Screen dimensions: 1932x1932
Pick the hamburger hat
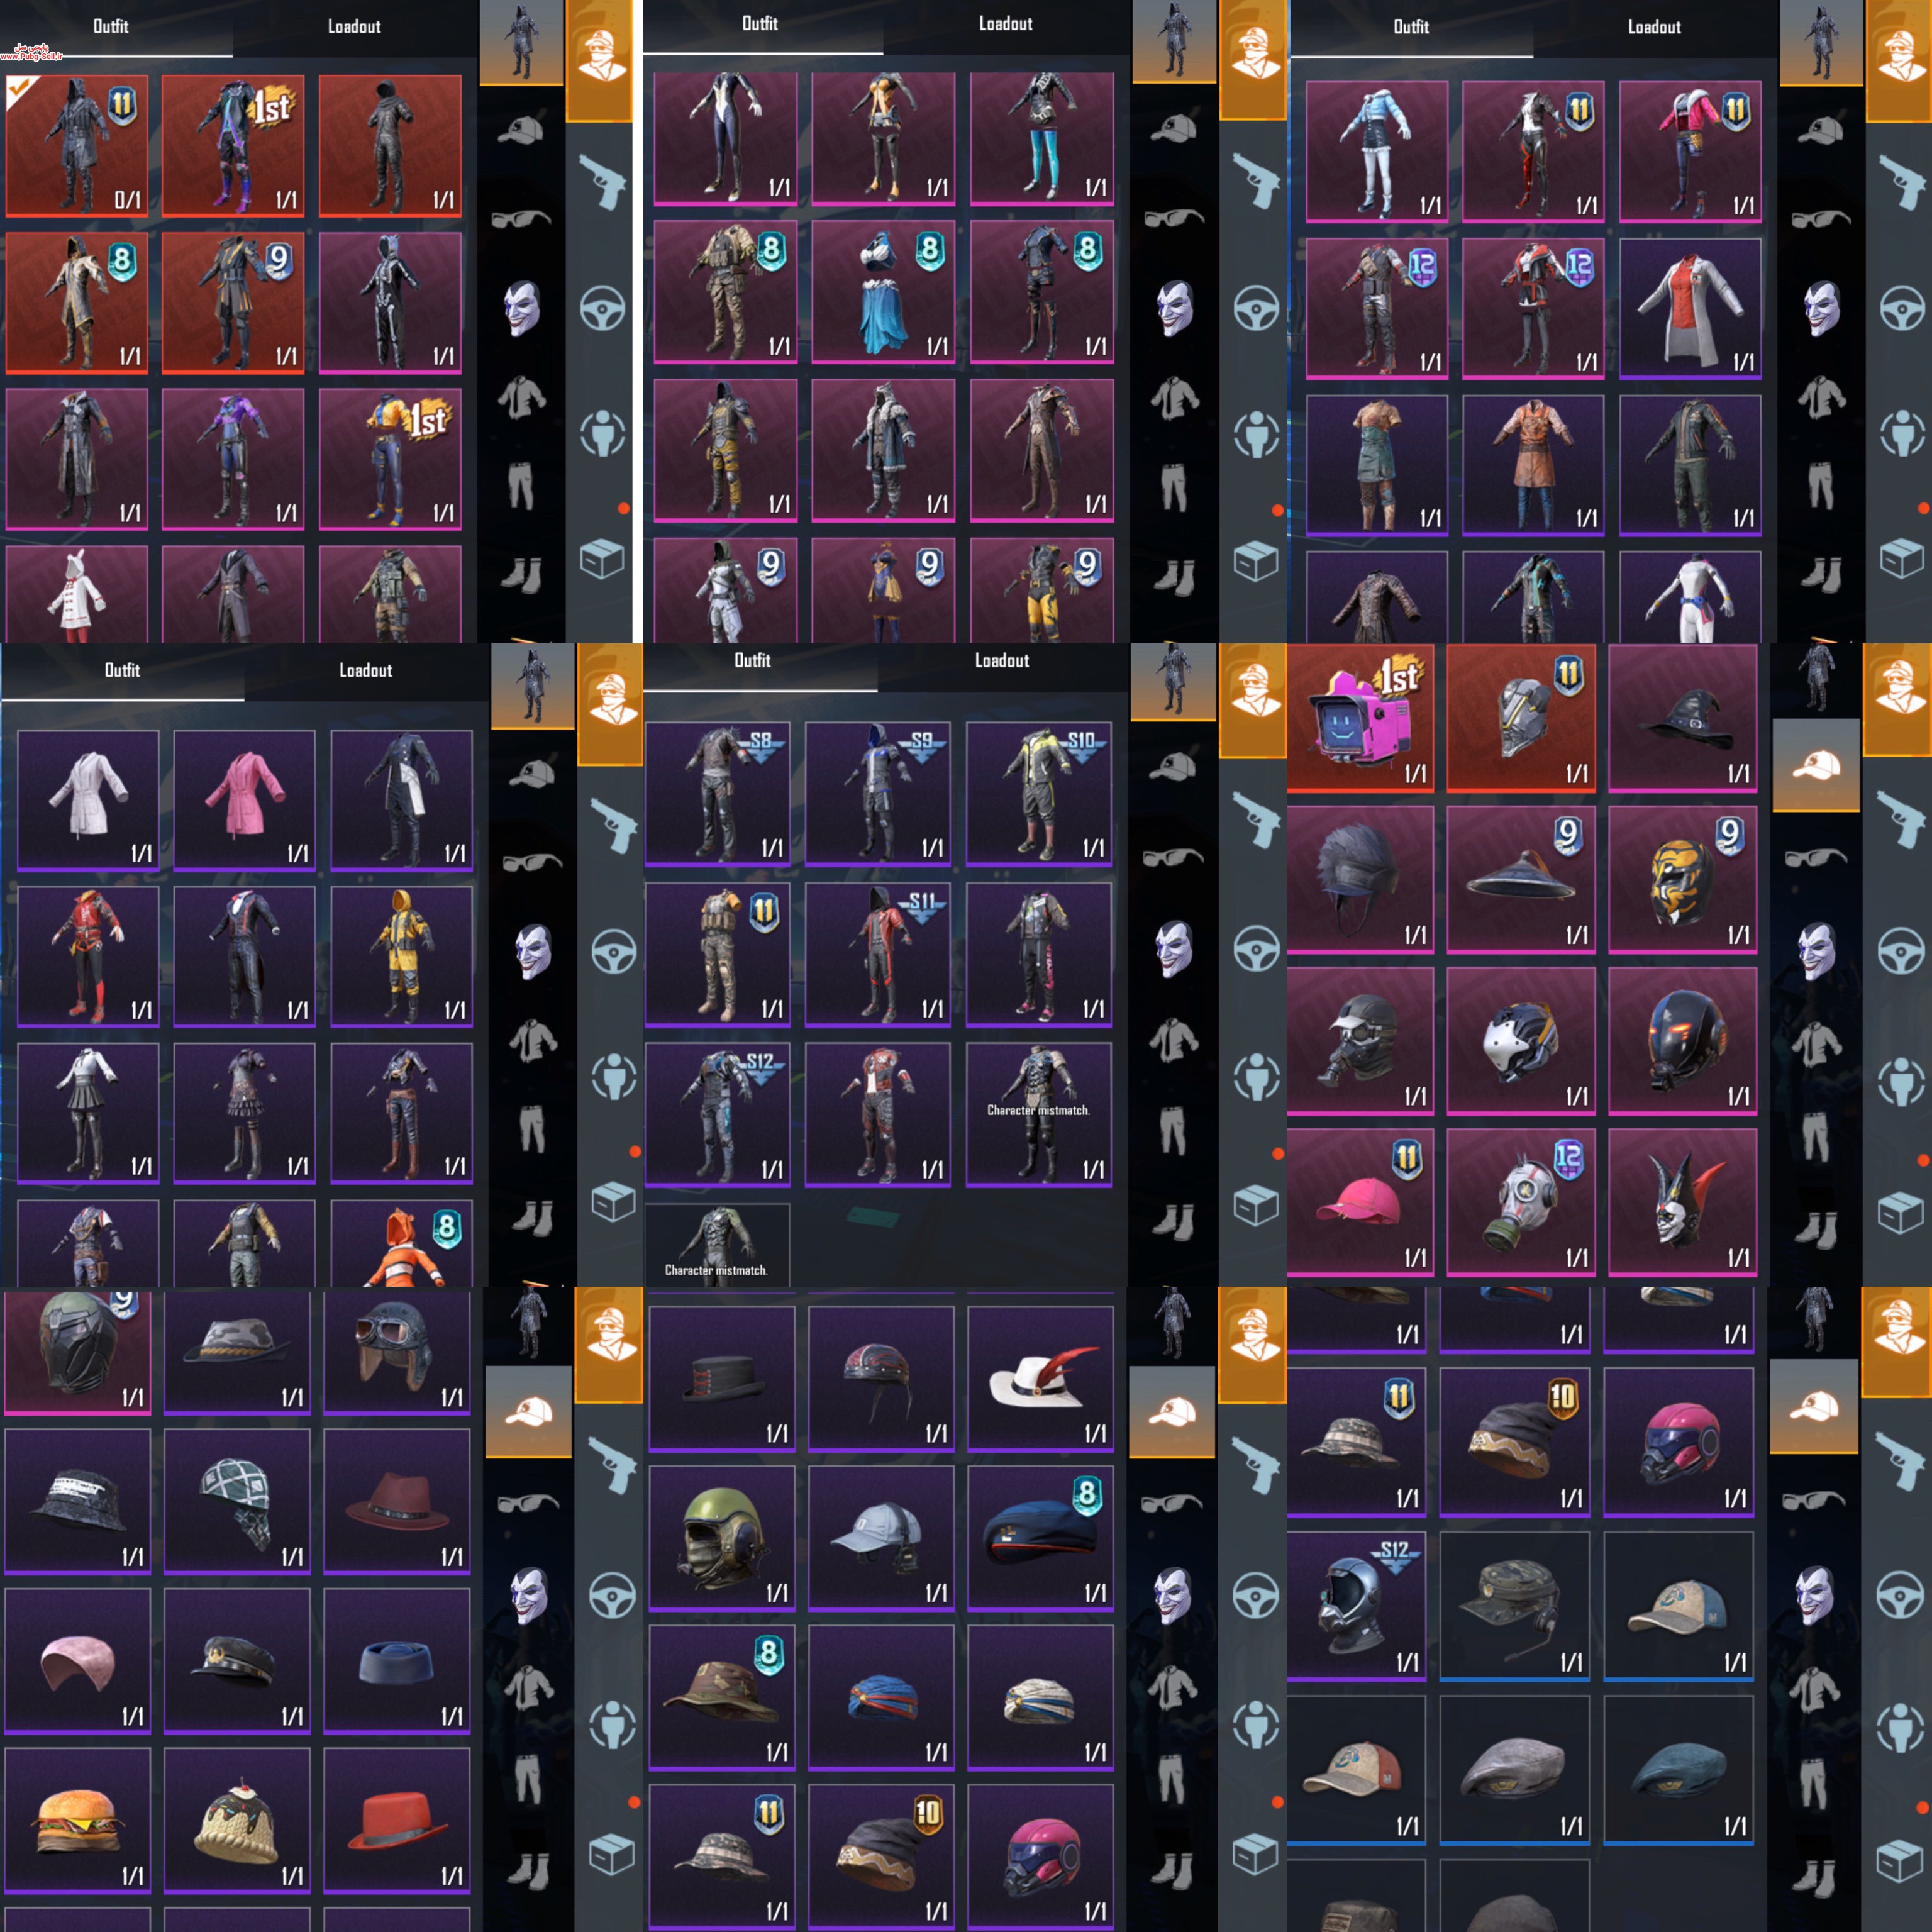[78, 1821]
